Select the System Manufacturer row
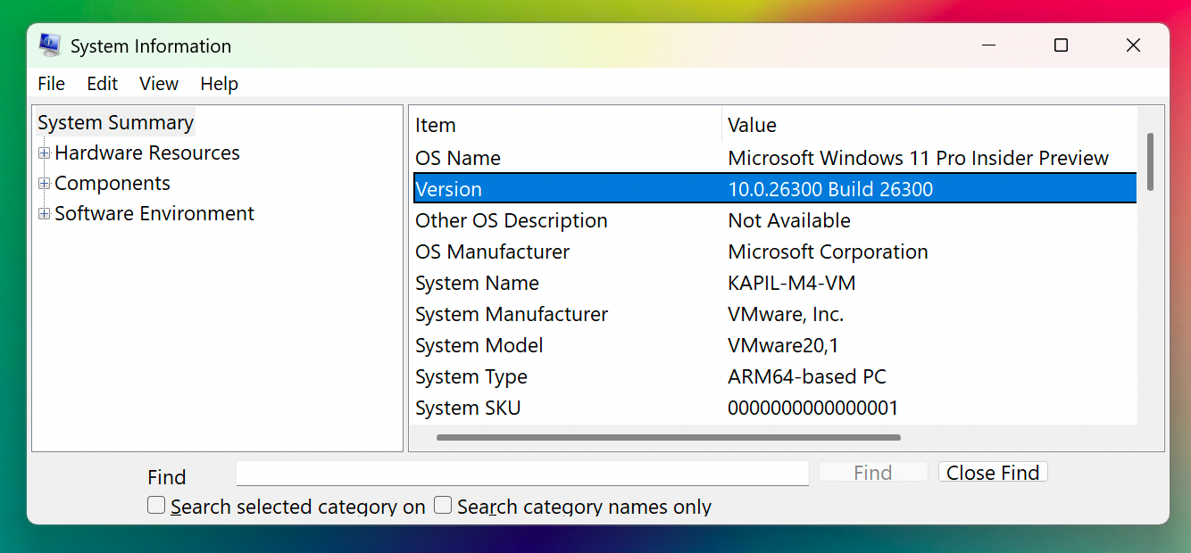 click(x=774, y=314)
